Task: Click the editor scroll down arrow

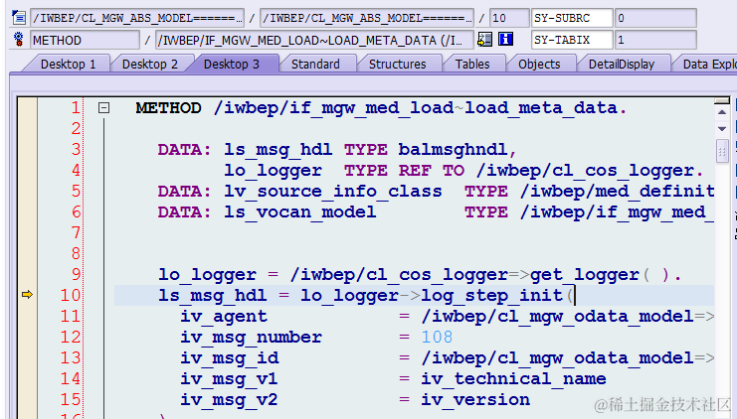Action: coord(722,128)
